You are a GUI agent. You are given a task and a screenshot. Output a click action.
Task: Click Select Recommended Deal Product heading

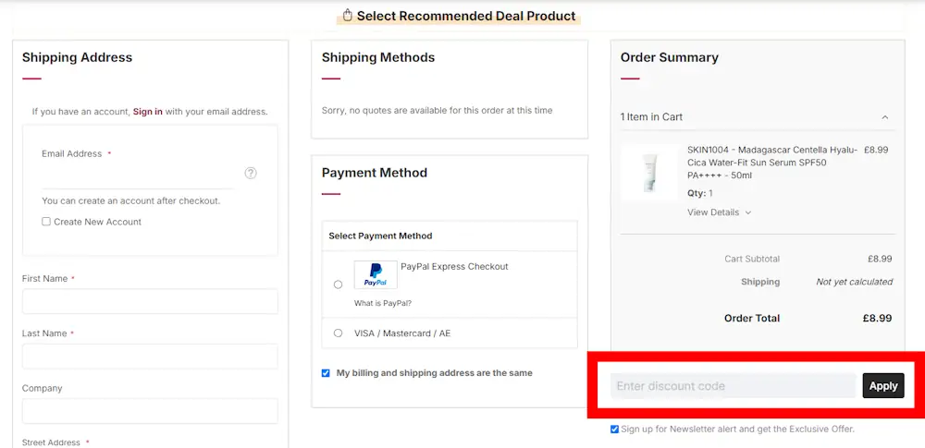click(465, 16)
